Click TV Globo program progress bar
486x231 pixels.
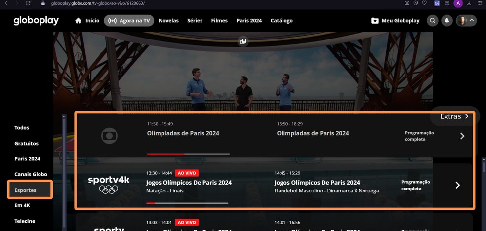click(x=189, y=154)
